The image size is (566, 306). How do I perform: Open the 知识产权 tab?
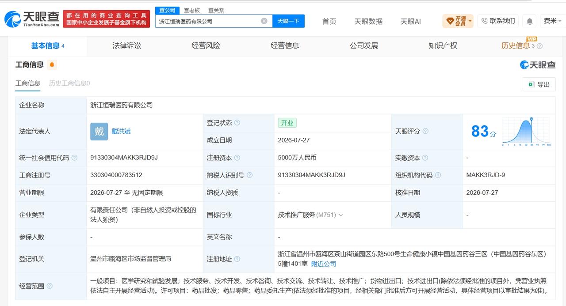[443, 45]
